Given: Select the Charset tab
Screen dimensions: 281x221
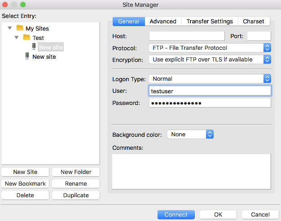Looking at the screenshot, I should [x=254, y=22].
